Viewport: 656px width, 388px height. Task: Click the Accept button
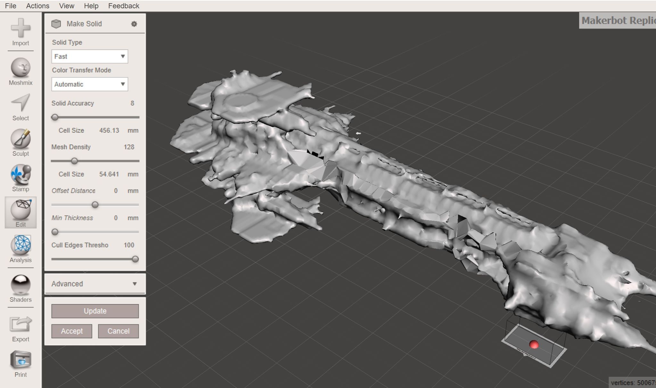(x=72, y=331)
